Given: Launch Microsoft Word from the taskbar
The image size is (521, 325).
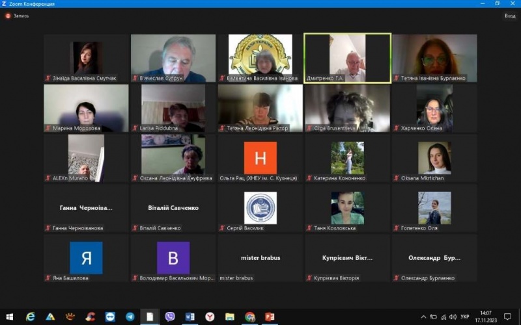Looking at the screenshot, I should (190, 317).
